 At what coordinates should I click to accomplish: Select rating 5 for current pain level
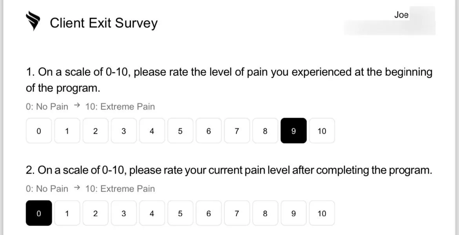[180, 213]
